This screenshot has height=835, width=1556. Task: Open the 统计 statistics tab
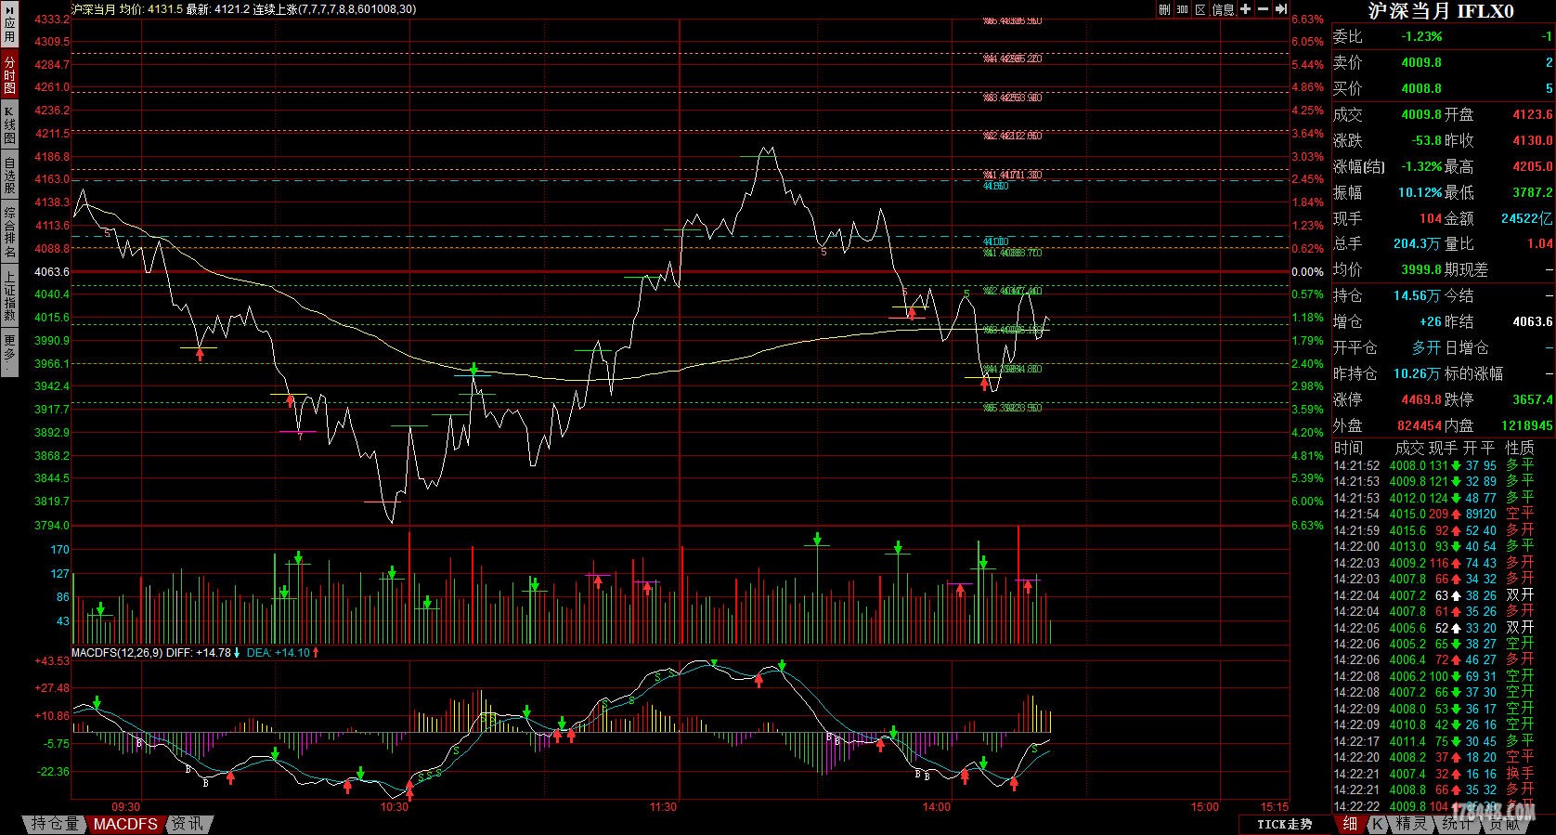(1458, 824)
